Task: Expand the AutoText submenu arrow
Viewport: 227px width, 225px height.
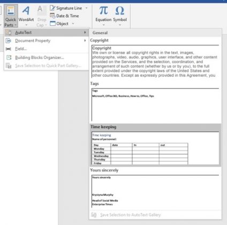Action: (x=85, y=32)
